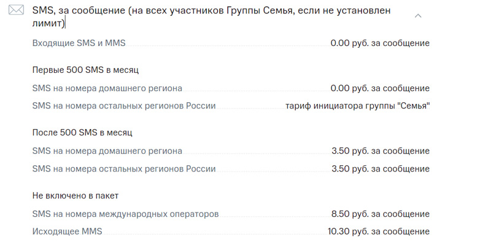Click 3.50 руб. other-regions price under "После 500 SMS"
The height and width of the screenshot is (248, 491).
point(380,168)
